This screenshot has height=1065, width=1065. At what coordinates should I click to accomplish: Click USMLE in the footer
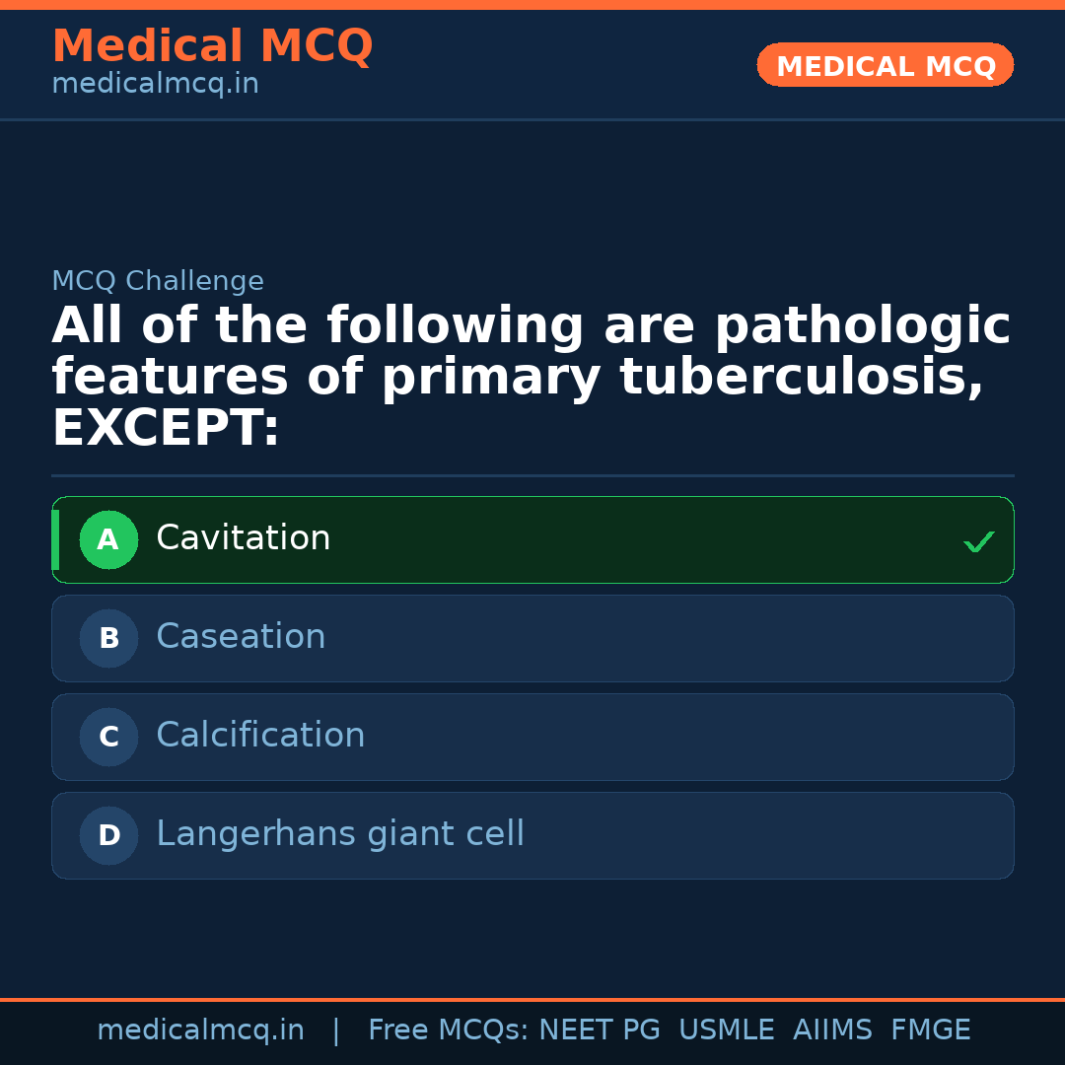[726, 1030]
